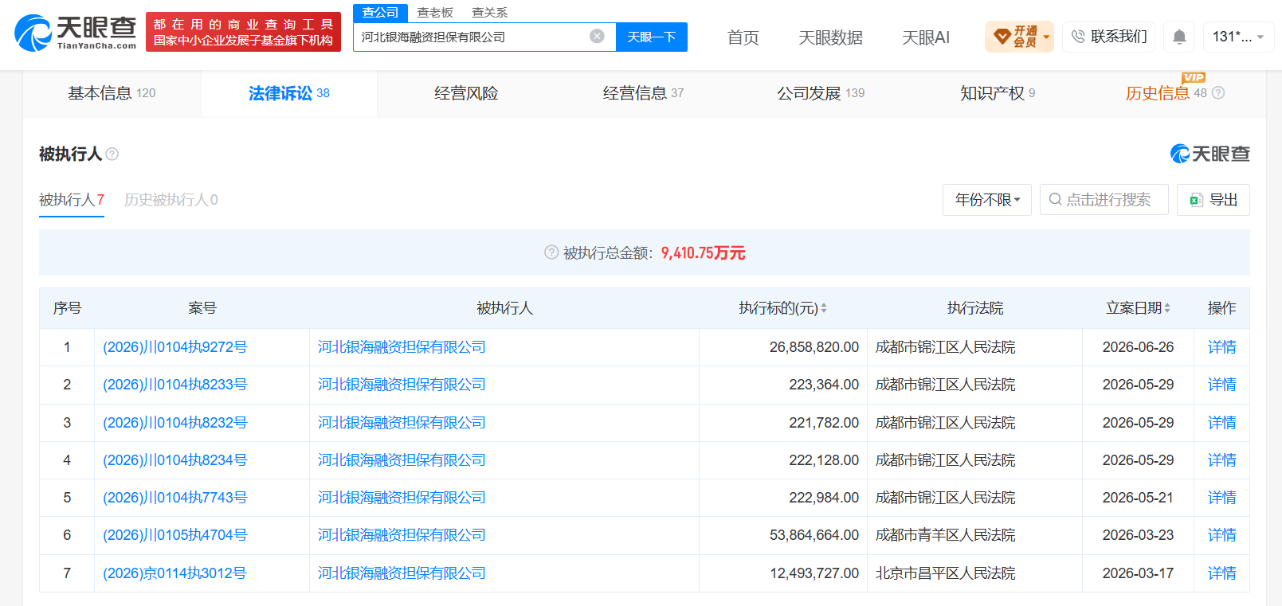Open 详情 for the 223,364.00 row
The height and width of the screenshot is (606, 1282).
pos(1221,385)
